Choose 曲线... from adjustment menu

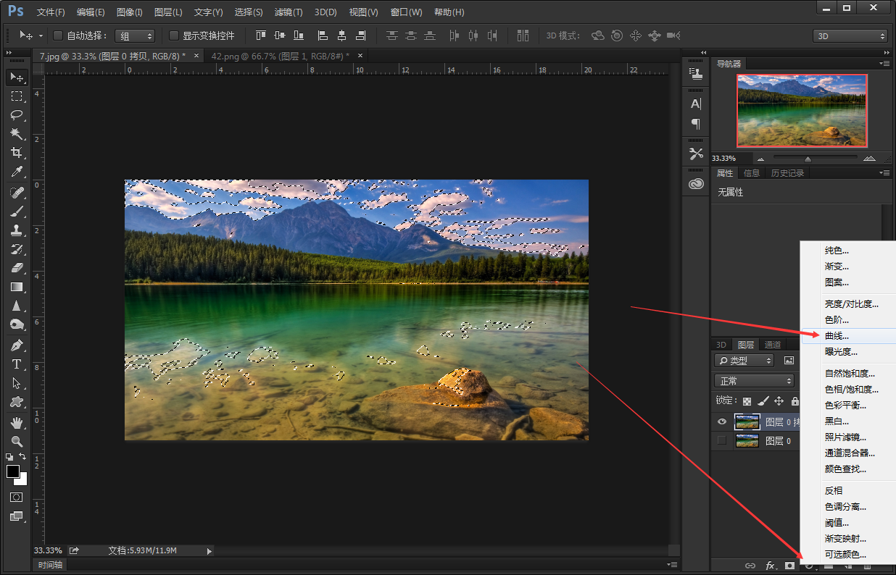(848, 336)
